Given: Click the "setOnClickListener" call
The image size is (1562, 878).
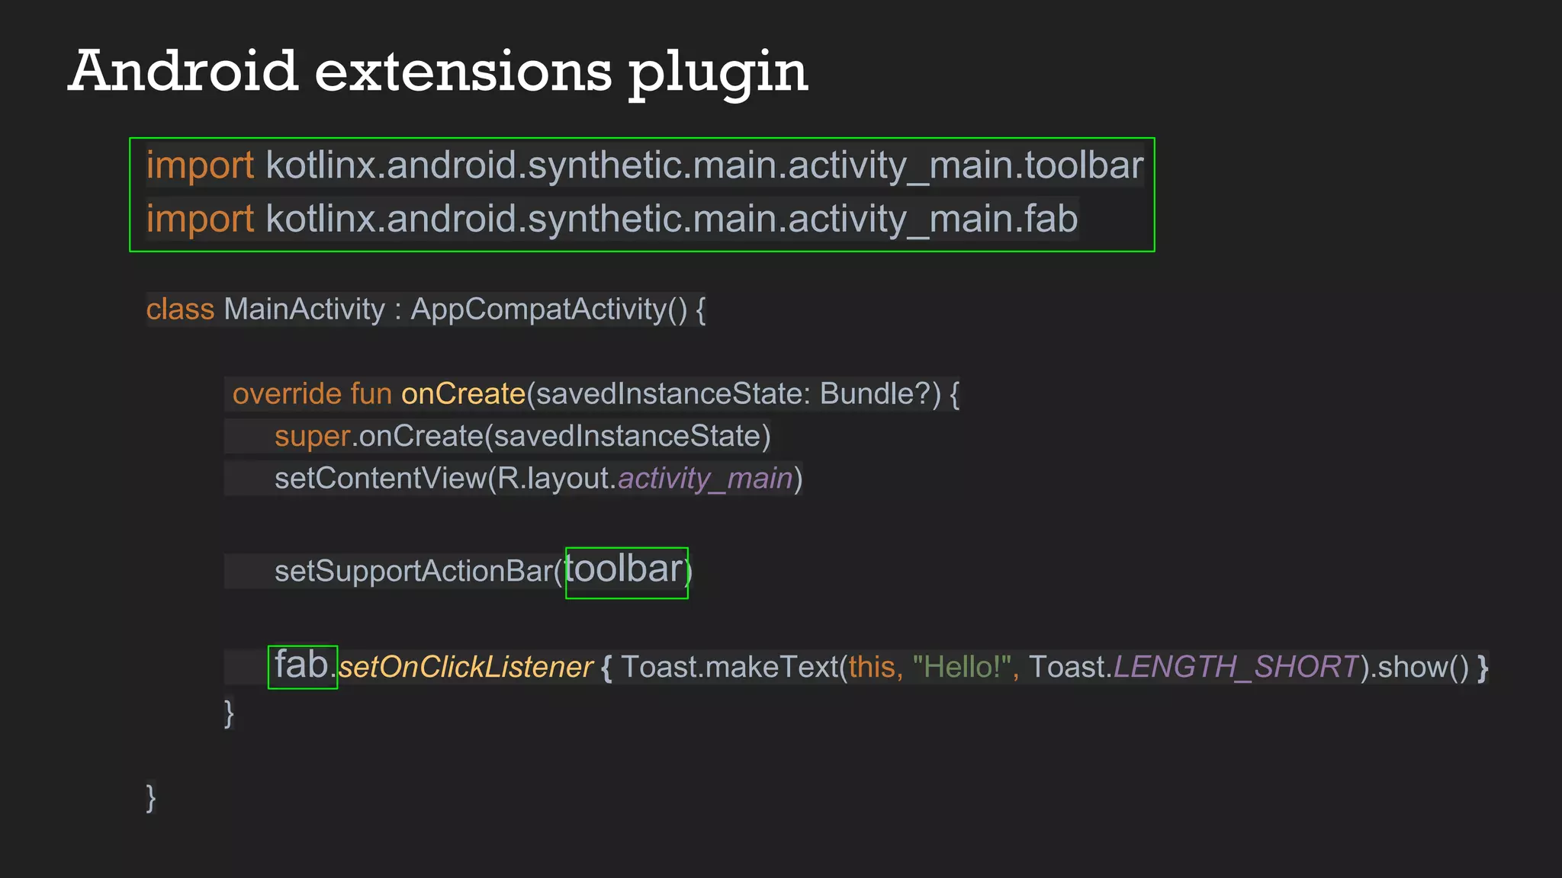Looking at the screenshot, I should [x=466, y=667].
